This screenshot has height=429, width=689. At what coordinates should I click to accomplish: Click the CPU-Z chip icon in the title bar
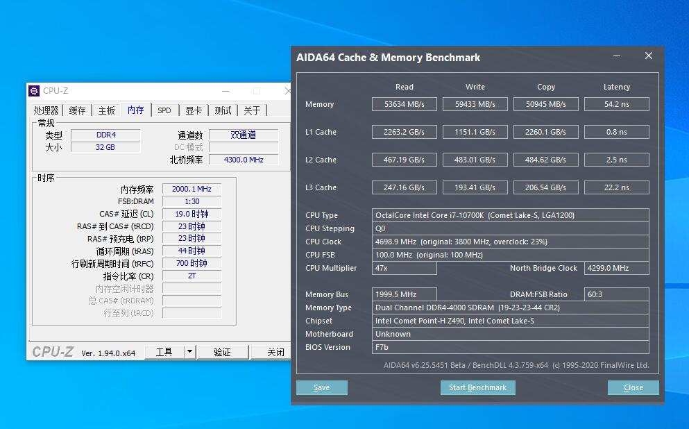33,90
